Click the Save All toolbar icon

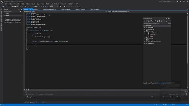click(x=17, y=6)
